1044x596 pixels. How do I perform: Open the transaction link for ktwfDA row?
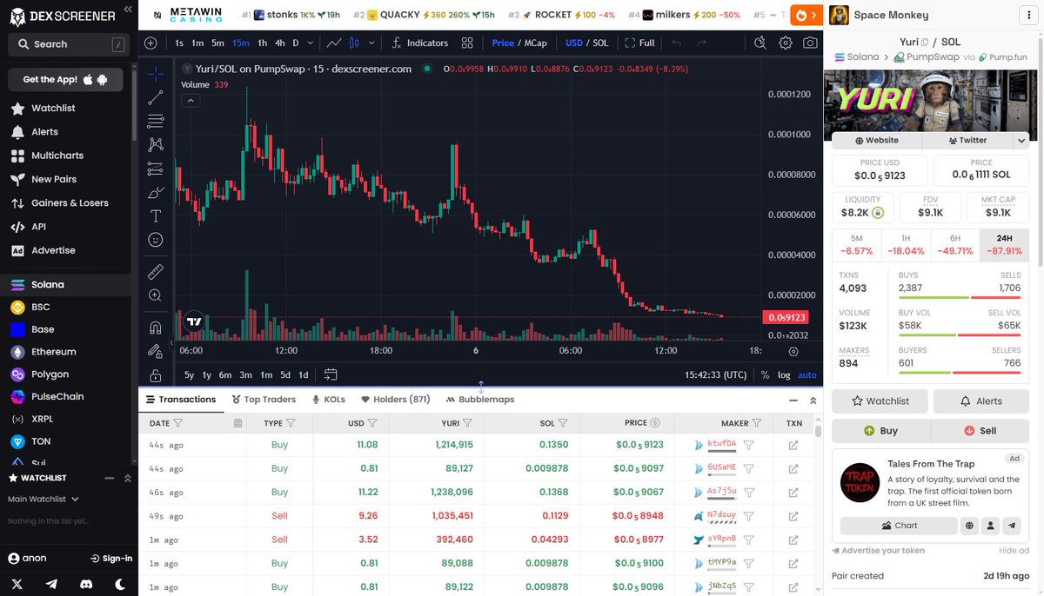(x=793, y=445)
